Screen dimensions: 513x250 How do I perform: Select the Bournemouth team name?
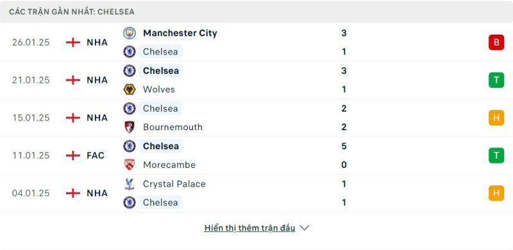tap(172, 127)
